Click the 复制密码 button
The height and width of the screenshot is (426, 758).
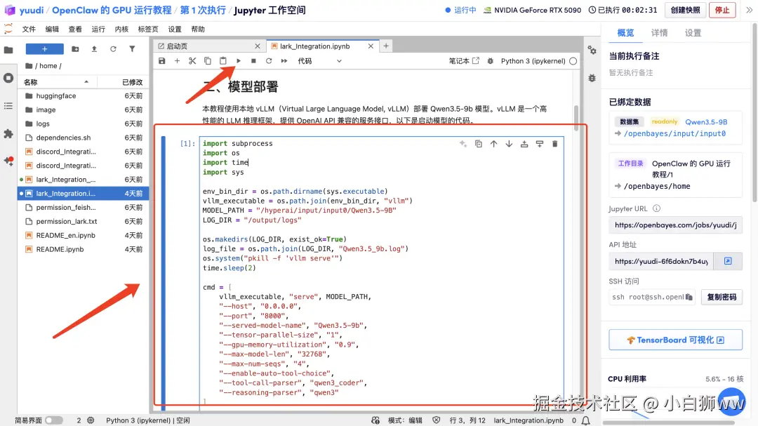click(722, 297)
